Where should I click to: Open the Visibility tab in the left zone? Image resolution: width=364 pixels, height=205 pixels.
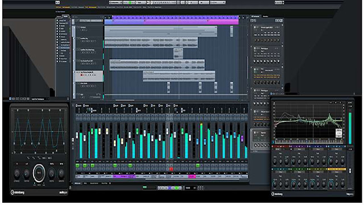click(66, 17)
